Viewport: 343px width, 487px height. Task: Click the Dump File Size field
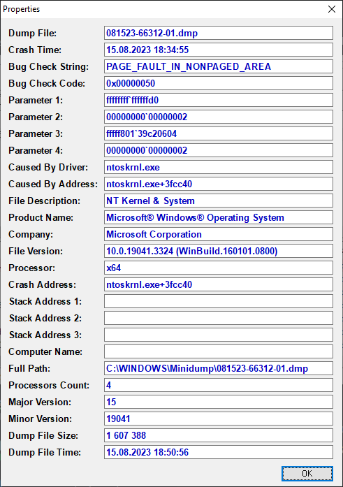pyautogui.click(x=219, y=435)
